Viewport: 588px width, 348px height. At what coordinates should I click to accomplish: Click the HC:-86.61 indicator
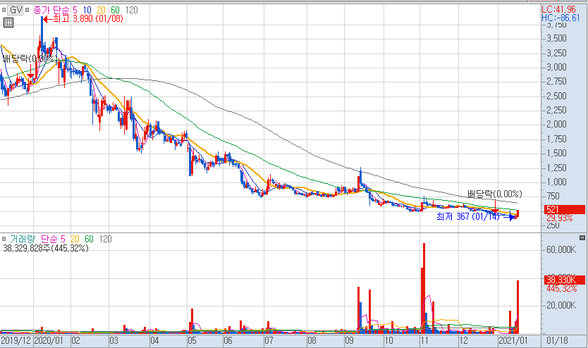(x=561, y=18)
